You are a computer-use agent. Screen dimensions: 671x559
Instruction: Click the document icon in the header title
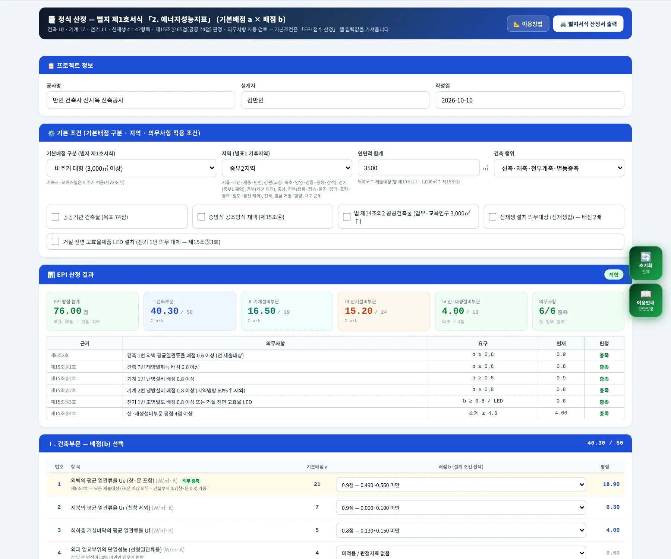52,19
